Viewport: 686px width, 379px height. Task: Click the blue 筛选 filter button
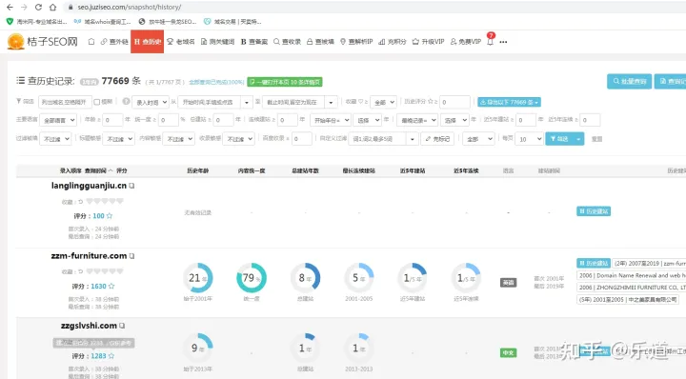click(x=559, y=139)
